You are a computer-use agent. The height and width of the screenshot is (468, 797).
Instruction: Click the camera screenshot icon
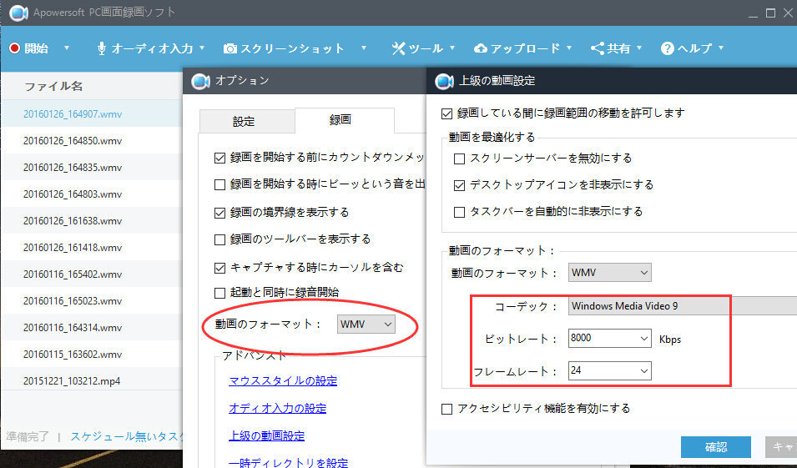point(230,48)
